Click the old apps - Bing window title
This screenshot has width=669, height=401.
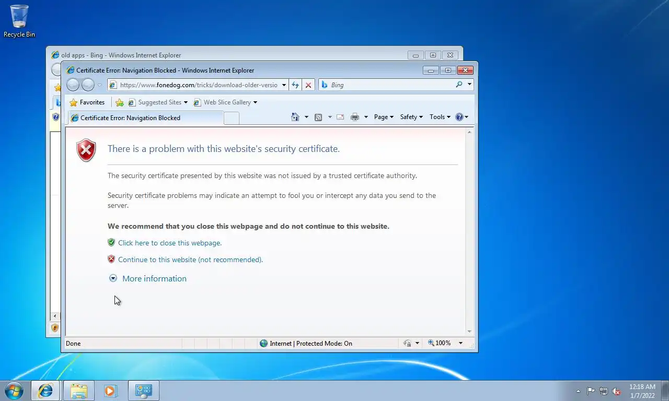point(121,55)
